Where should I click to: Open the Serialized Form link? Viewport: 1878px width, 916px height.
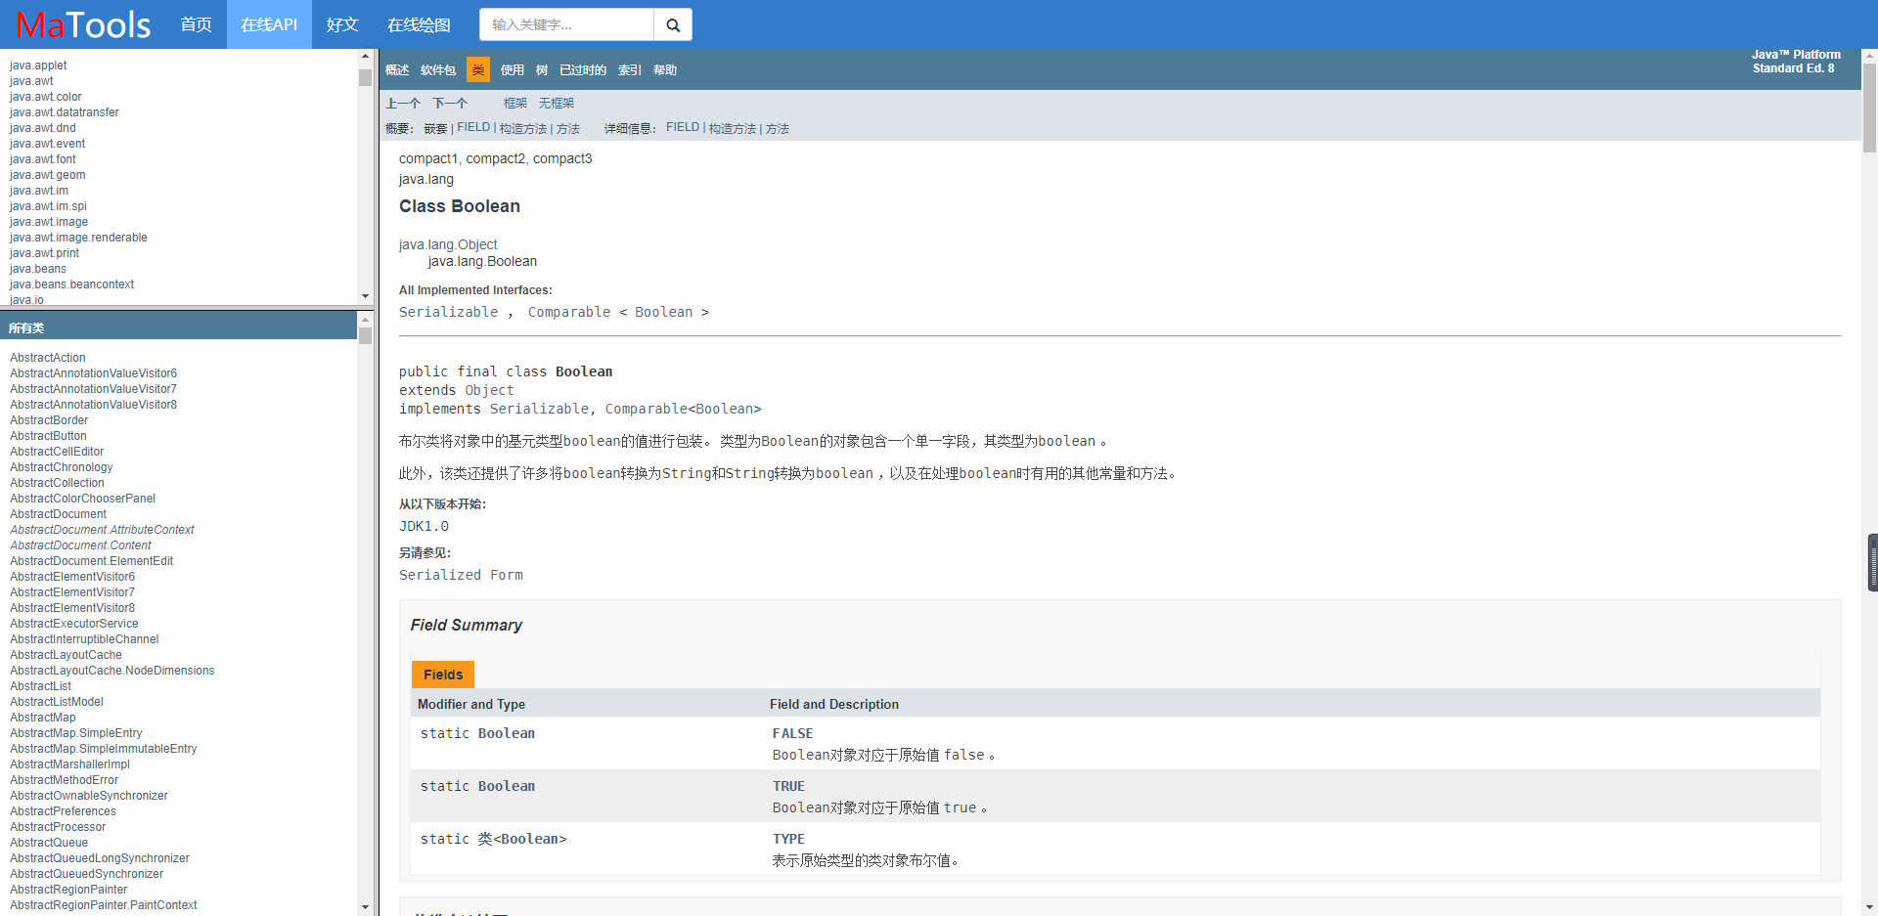[461, 575]
